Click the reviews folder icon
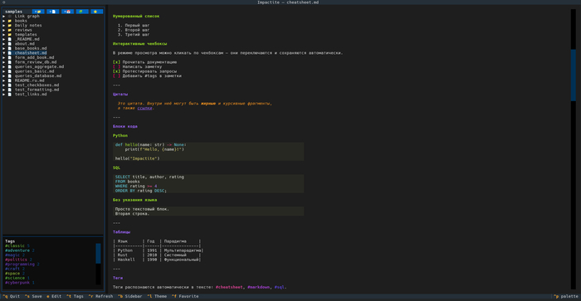581x301 pixels. pyautogui.click(x=10, y=30)
